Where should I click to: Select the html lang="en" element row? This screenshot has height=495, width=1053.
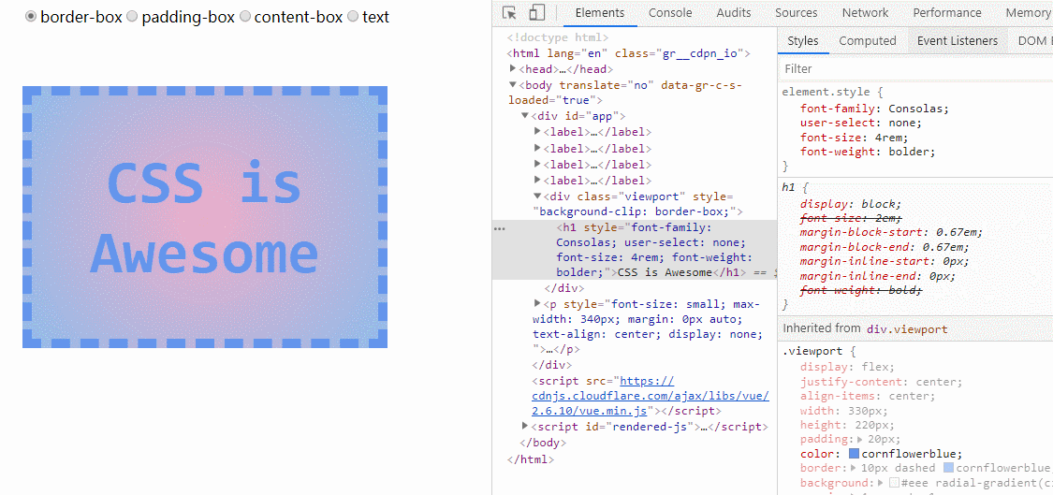628,53
